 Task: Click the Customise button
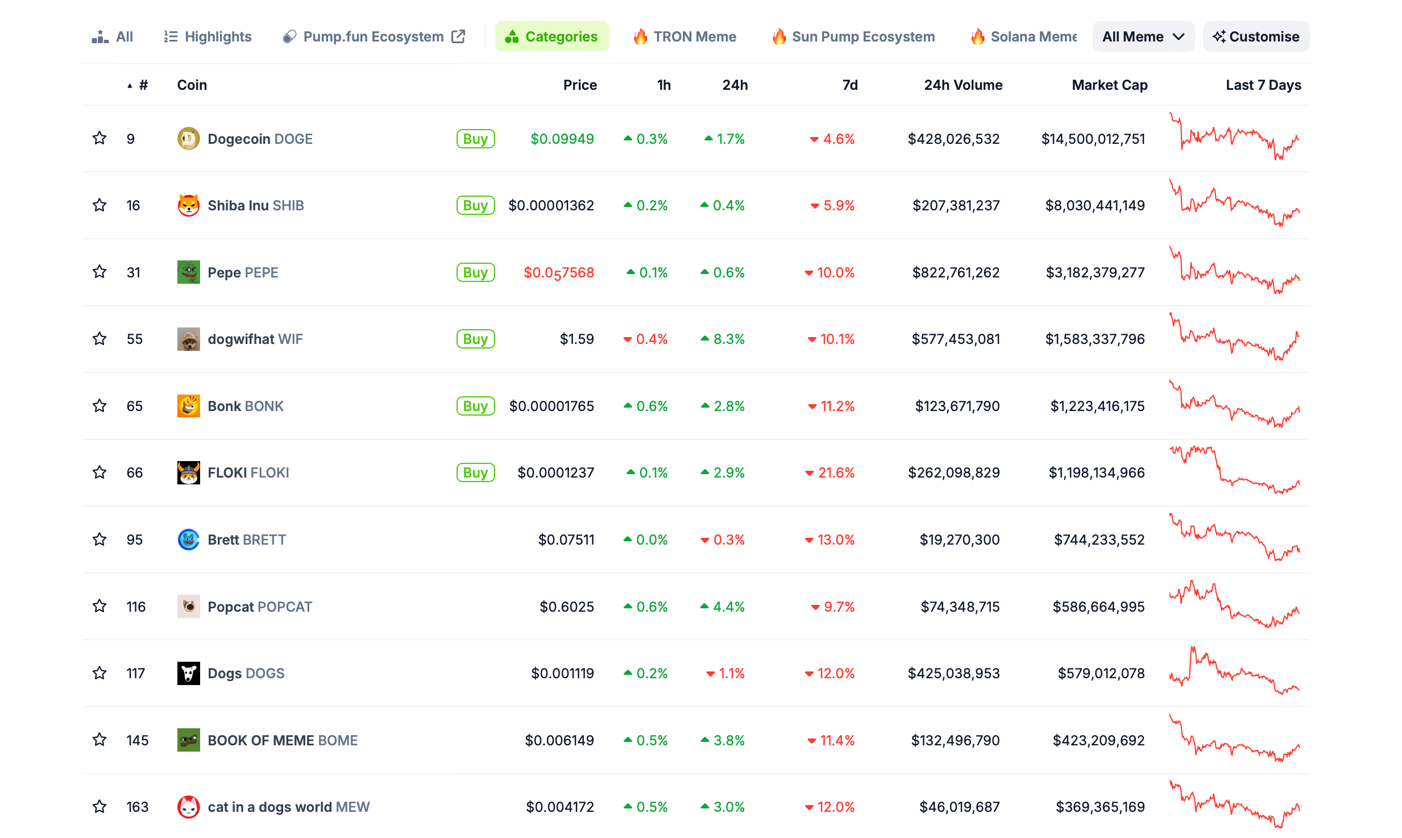click(1256, 36)
